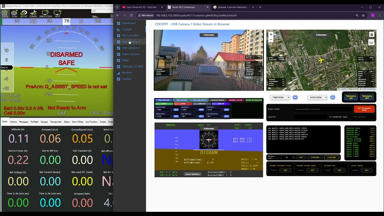Screen dimensions: 384x216
Task: Click Fullscreen on the camera video
Action: pyautogui.click(x=209, y=35)
